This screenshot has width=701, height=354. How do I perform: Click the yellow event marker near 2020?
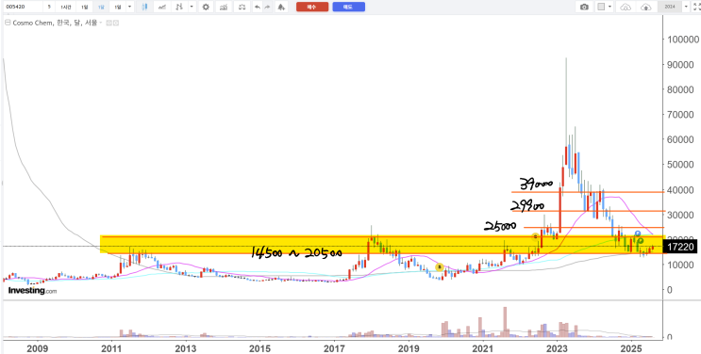440,267
